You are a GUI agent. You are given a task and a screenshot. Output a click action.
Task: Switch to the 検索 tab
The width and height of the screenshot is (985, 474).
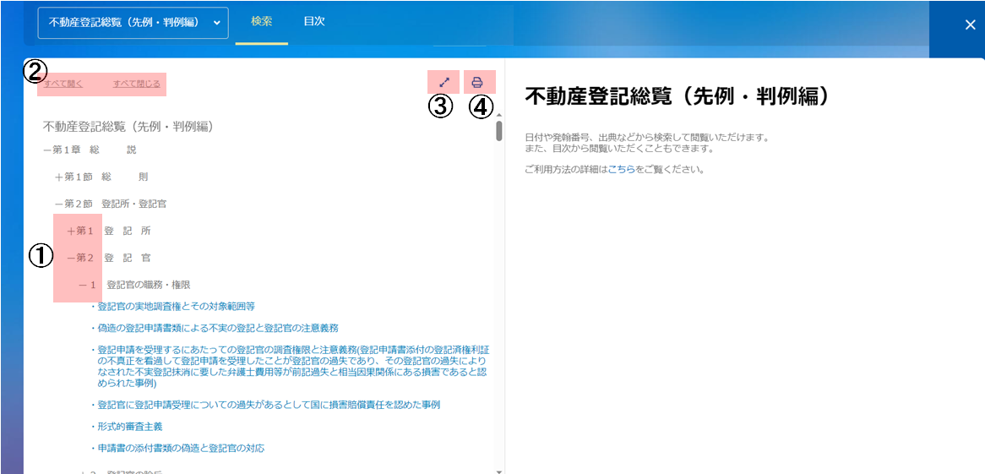pyautogui.click(x=261, y=21)
